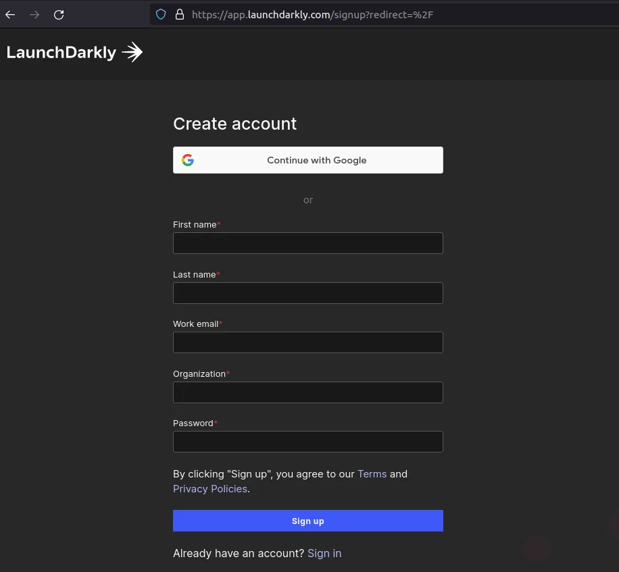Image resolution: width=619 pixels, height=572 pixels.
Task: Click the padlock site security icon
Action: (x=180, y=15)
